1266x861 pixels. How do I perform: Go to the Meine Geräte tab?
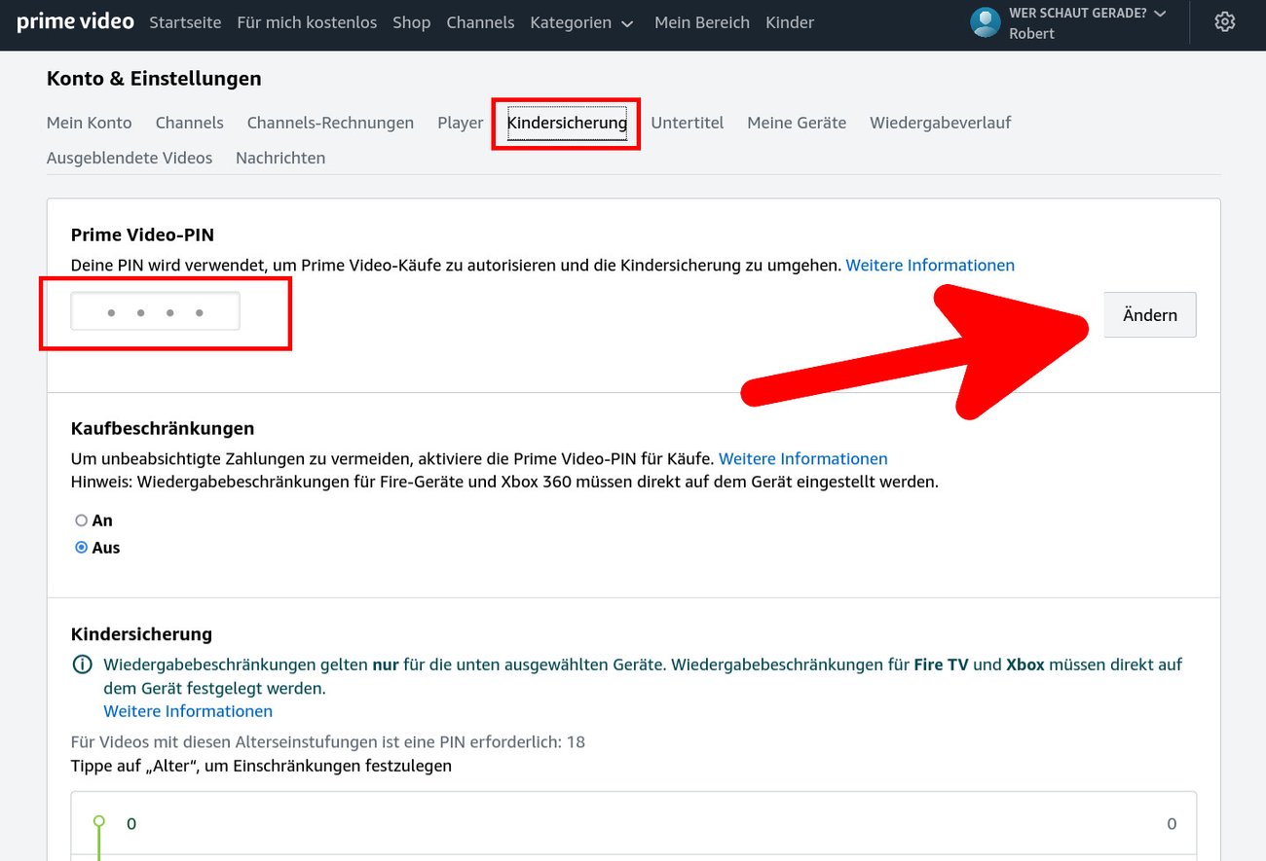pos(796,123)
